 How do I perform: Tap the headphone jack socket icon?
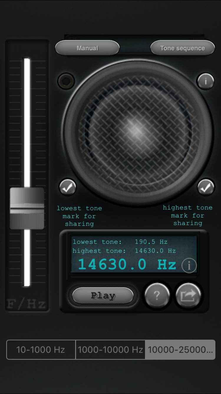(66, 81)
